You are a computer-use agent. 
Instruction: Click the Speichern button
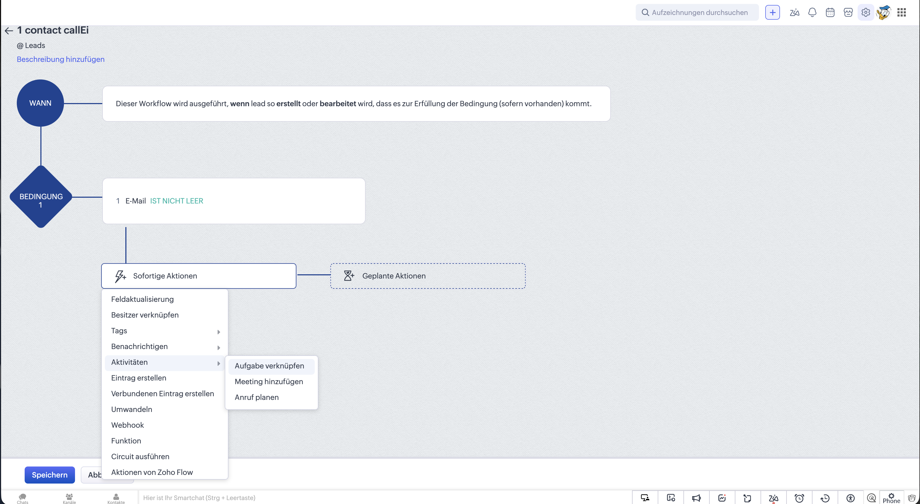pos(50,475)
